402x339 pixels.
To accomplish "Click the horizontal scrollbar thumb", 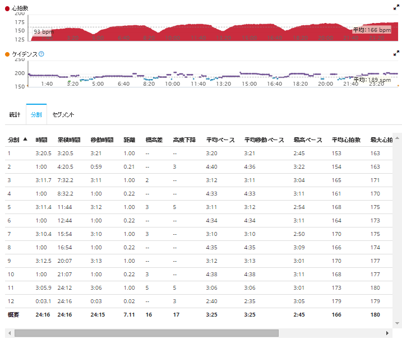I will pos(146,333).
